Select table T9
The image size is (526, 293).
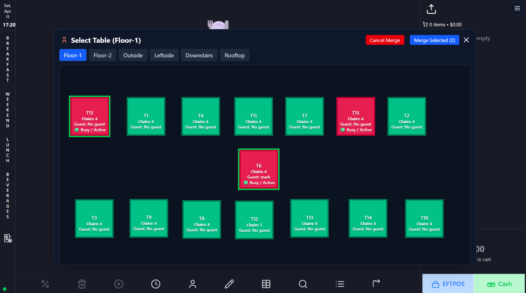tap(149, 218)
